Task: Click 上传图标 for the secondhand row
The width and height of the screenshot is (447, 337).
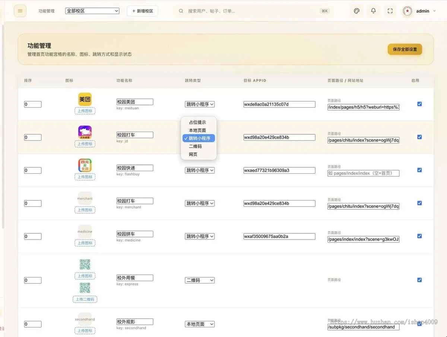Action: (85, 330)
